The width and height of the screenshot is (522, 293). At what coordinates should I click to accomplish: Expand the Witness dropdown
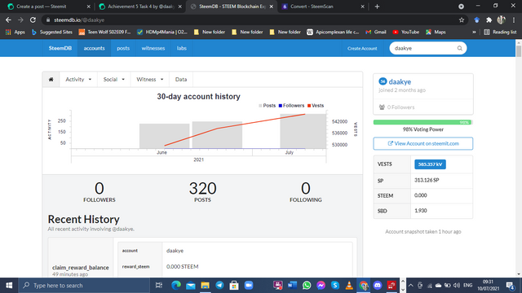click(x=150, y=80)
